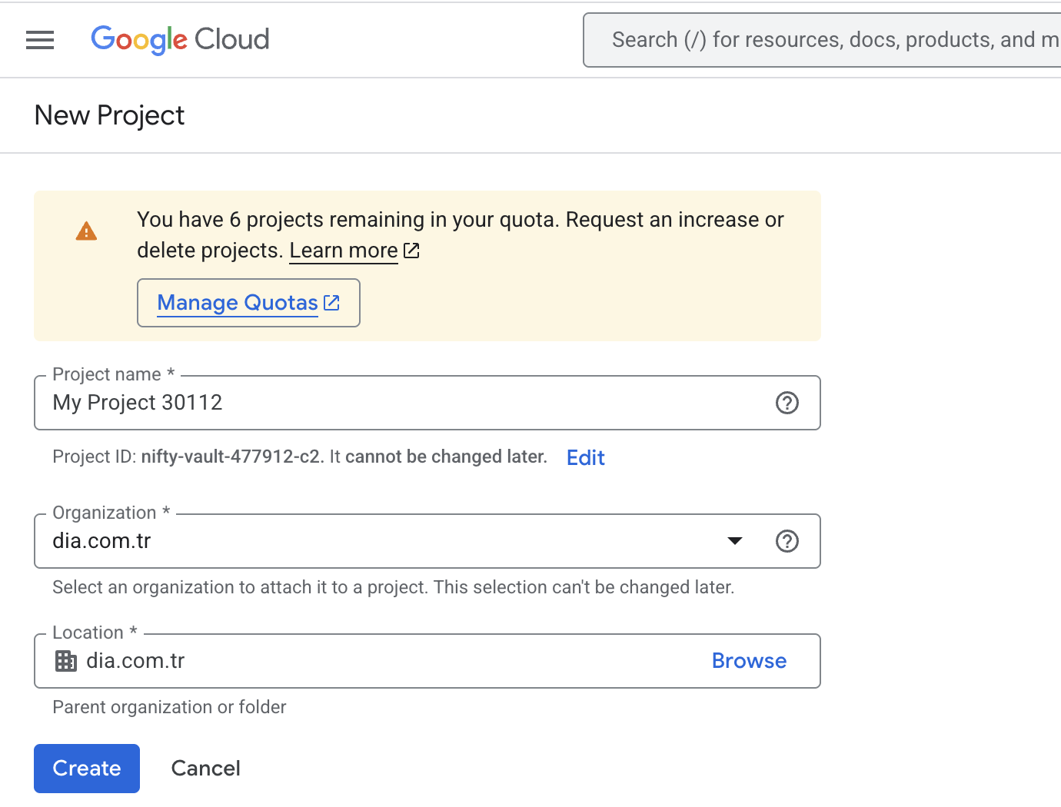Cancel the new project creation
The image size is (1061, 807).
205,769
